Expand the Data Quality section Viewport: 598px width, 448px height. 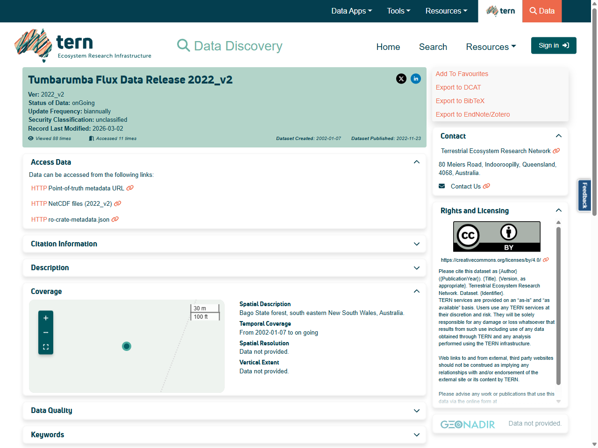[x=416, y=411]
